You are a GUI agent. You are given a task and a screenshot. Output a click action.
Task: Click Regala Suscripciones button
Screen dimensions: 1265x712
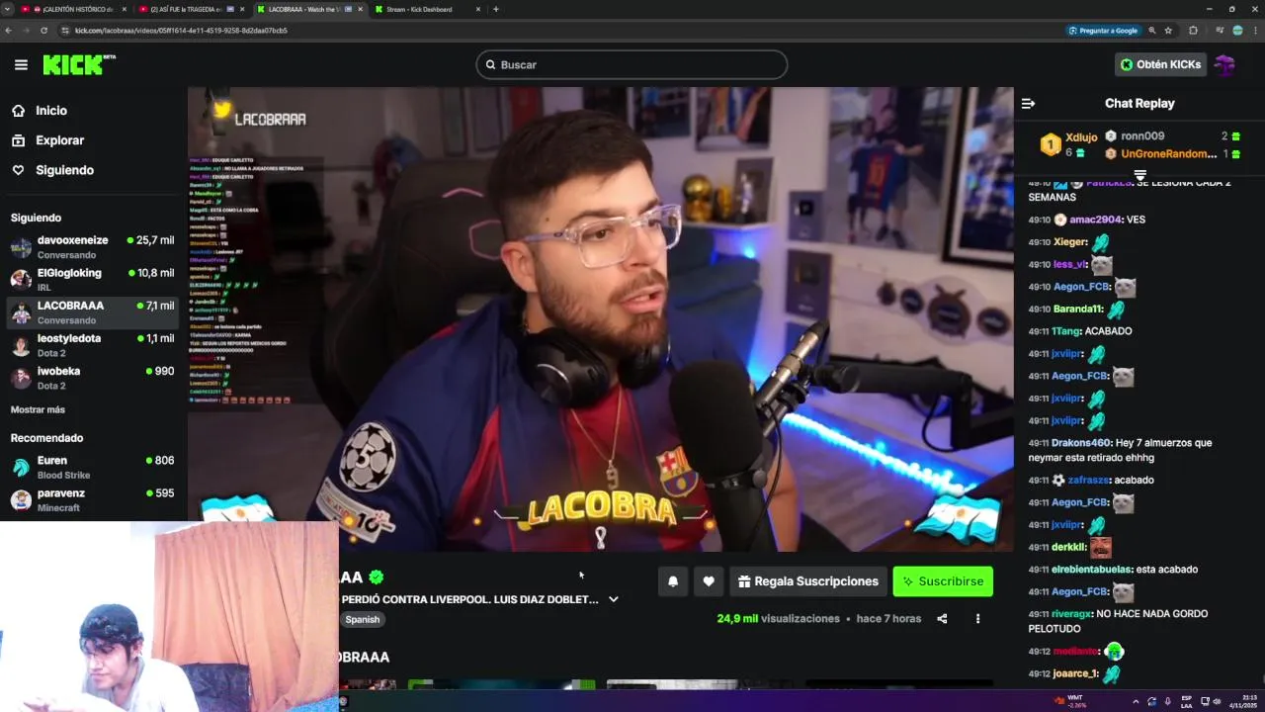pos(807,581)
